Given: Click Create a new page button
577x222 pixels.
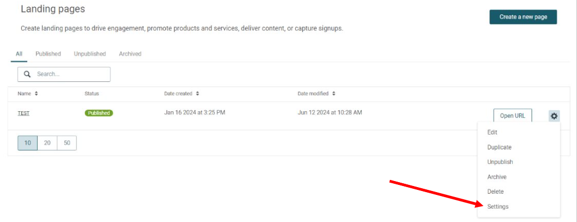Looking at the screenshot, I should coord(523,17).
